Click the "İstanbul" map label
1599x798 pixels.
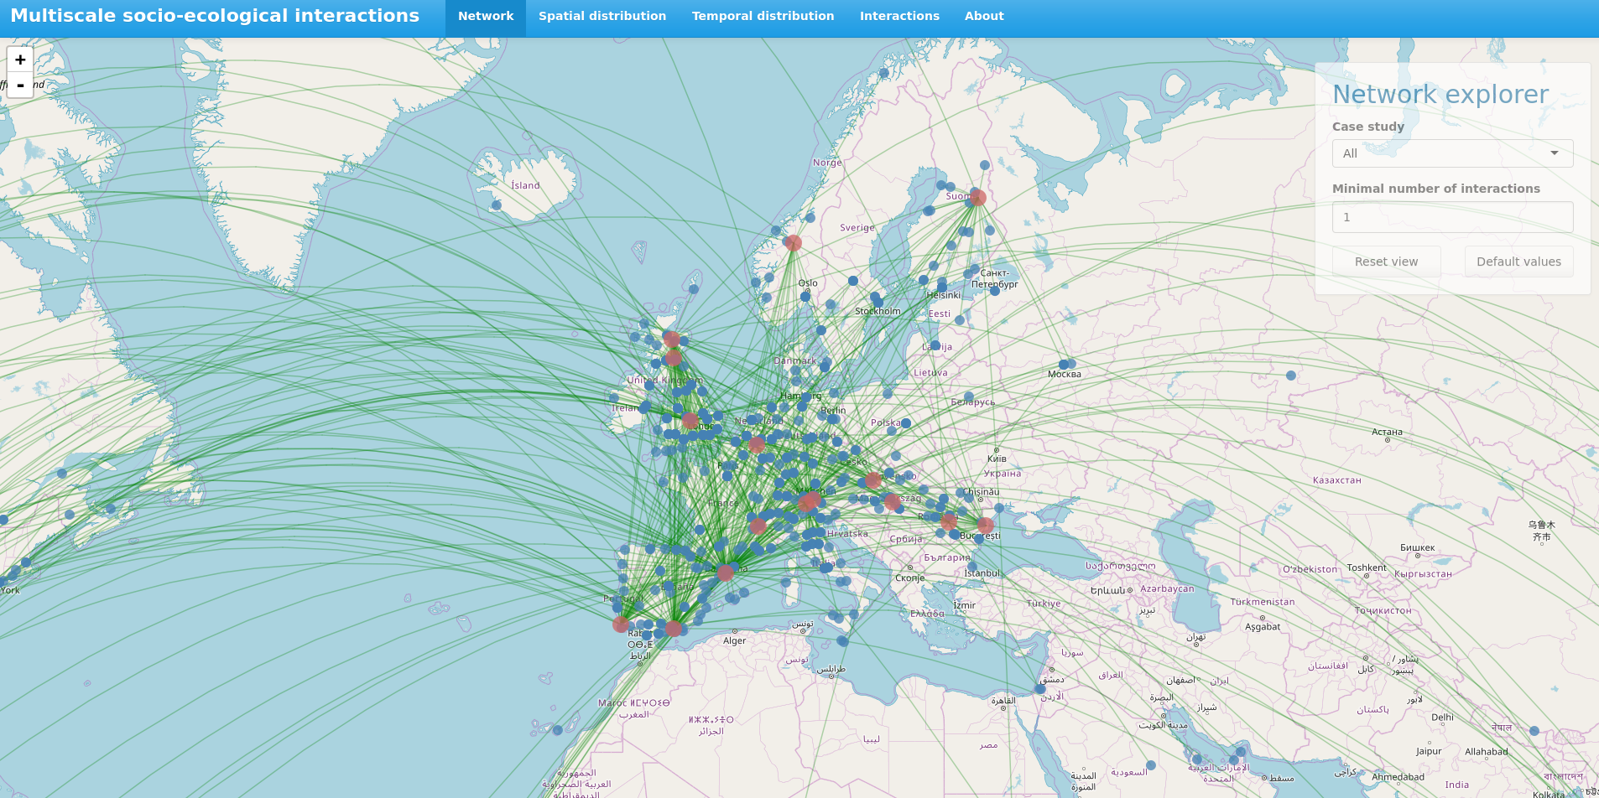coord(982,573)
